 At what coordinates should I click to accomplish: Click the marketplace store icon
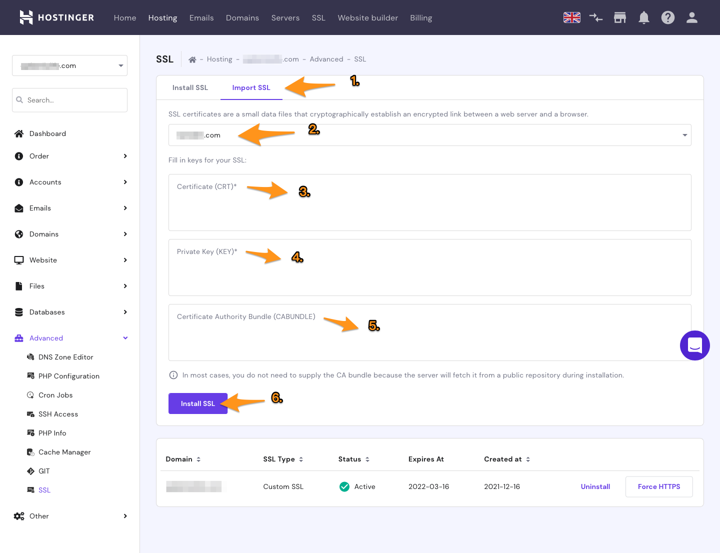click(x=620, y=18)
